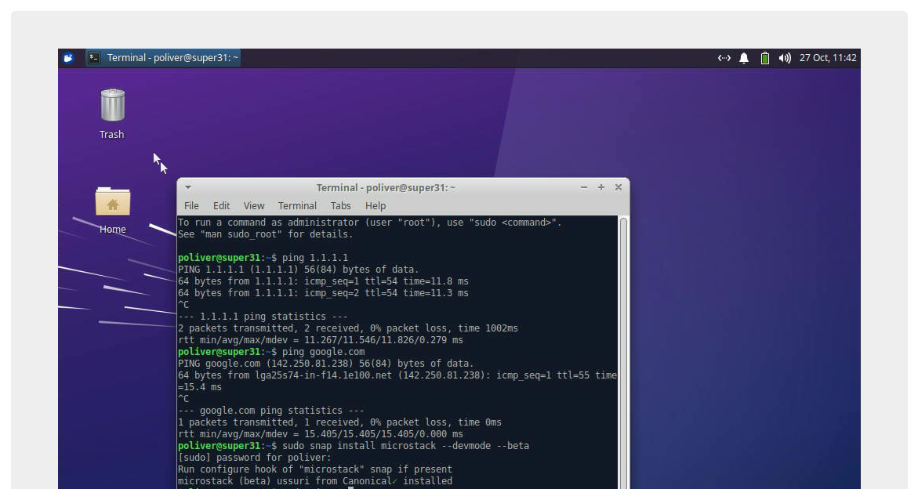Click the panel clock showing 27 Oct, 11:42

(828, 58)
